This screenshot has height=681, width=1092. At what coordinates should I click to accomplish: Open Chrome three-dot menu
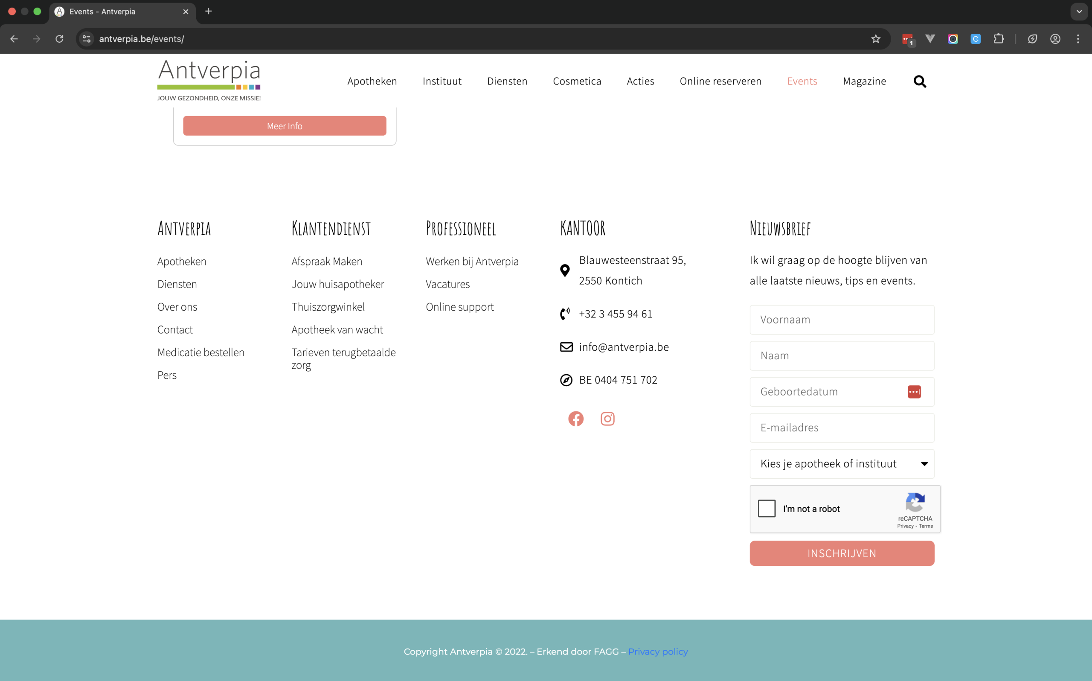pyautogui.click(x=1078, y=39)
